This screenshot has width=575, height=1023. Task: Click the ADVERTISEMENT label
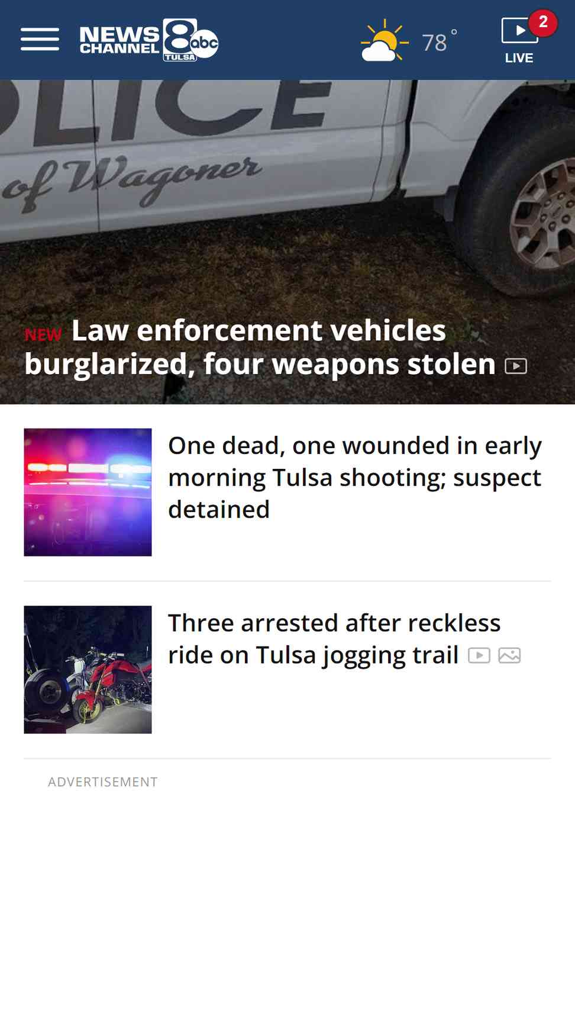[x=103, y=782]
